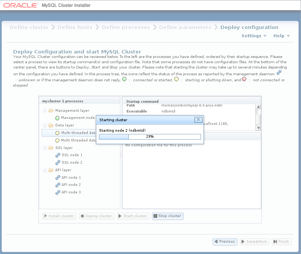
Task: Collapse the Management layer tree branch
Action: click(45, 111)
